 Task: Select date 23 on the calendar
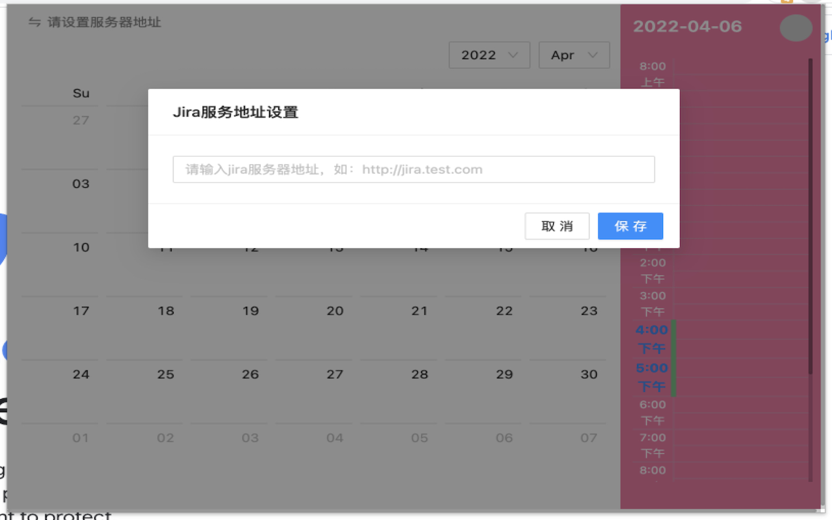[589, 311]
